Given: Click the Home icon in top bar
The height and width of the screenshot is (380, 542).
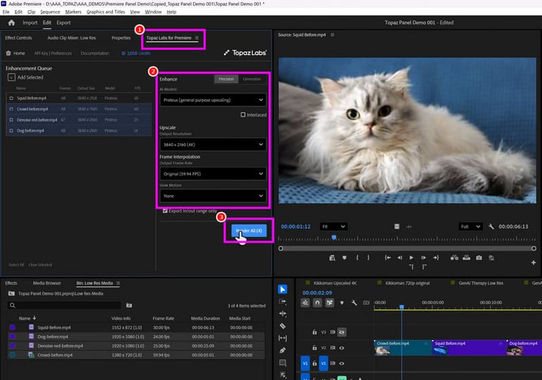Looking at the screenshot, I should (12, 23).
